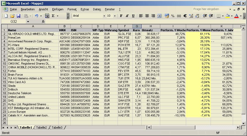
Task: Switch to the Tabelle2 sheet tab
Action: (x=41, y=128)
